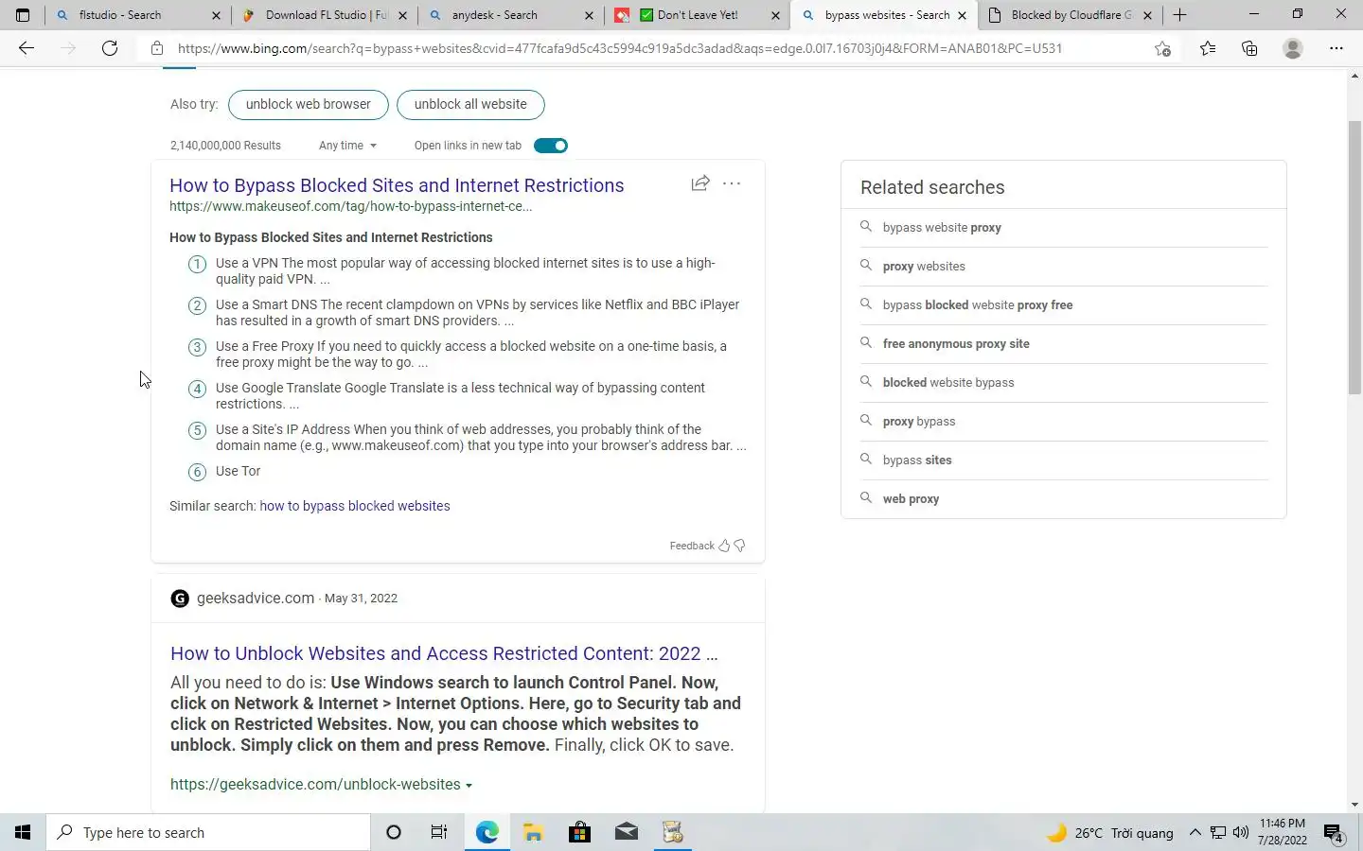The width and height of the screenshot is (1363, 851).
Task: Close the anydesk - Search tab
Action: (589, 15)
